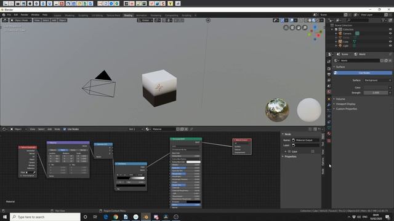Image resolution: width=394 pixels, height=221 pixels.
Task: Open the Object Mode dropdown
Action: click(x=20, y=20)
